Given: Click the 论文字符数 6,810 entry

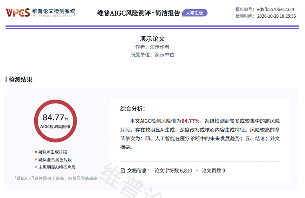Looking at the screenshot, I should coord(174,171).
